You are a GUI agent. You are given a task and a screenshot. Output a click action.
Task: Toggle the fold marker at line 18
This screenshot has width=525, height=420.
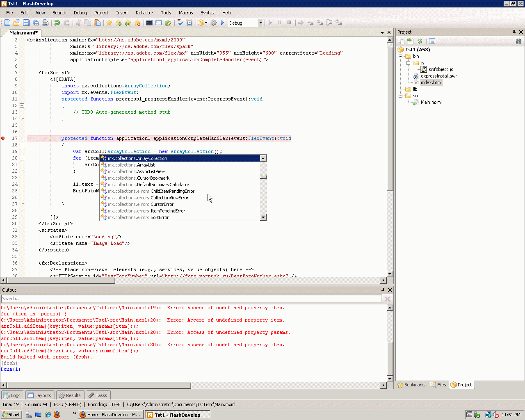click(22, 145)
